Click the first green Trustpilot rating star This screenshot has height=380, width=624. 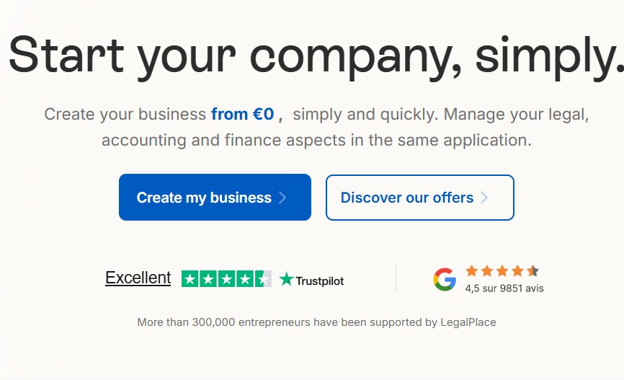click(x=190, y=279)
